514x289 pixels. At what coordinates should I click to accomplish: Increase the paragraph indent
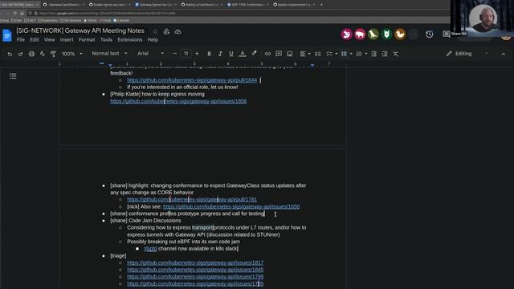click(385, 54)
